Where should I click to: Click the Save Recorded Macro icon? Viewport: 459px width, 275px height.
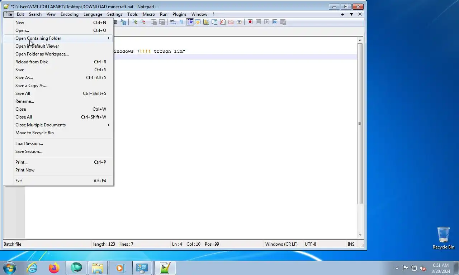pyautogui.click(x=283, y=22)
